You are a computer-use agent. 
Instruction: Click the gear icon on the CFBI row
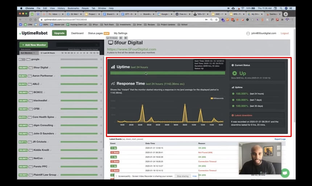coord(101,109)
